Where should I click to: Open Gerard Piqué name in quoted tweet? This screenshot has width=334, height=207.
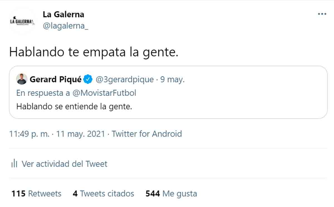coord(55,80)
